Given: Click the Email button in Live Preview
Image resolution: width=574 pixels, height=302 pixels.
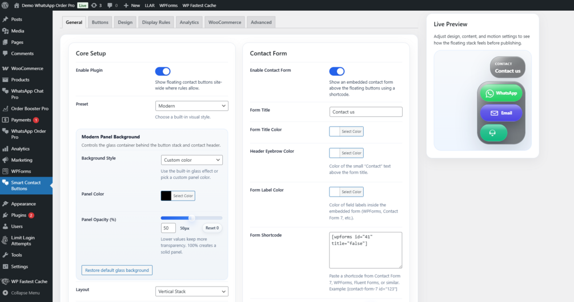Looking at the screenshot, I should [501, 113].
